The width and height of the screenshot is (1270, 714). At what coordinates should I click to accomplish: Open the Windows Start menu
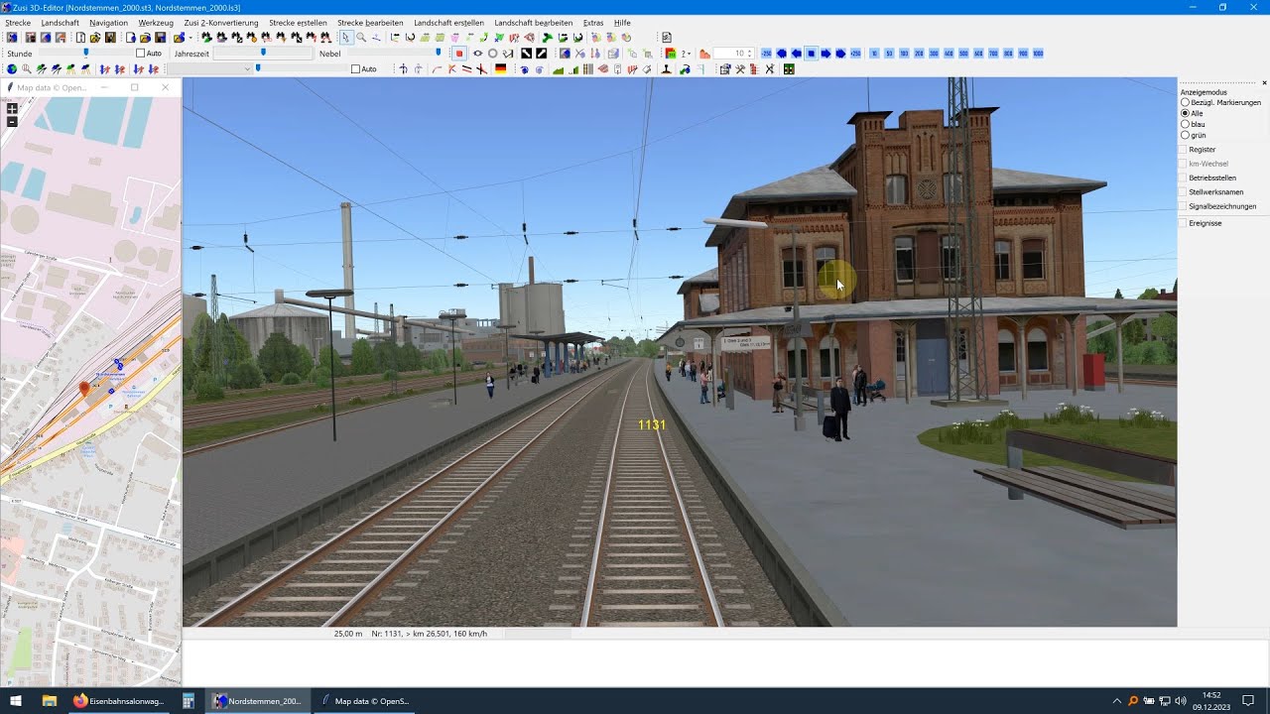(x=16, y=700)
